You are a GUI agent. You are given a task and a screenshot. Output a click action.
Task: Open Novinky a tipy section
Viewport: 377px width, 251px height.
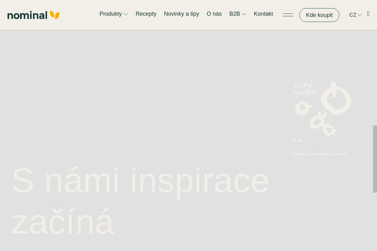click(182, 14)
